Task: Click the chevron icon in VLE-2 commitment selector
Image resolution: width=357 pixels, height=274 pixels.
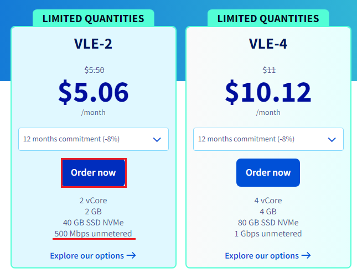Action: [157, 139]
